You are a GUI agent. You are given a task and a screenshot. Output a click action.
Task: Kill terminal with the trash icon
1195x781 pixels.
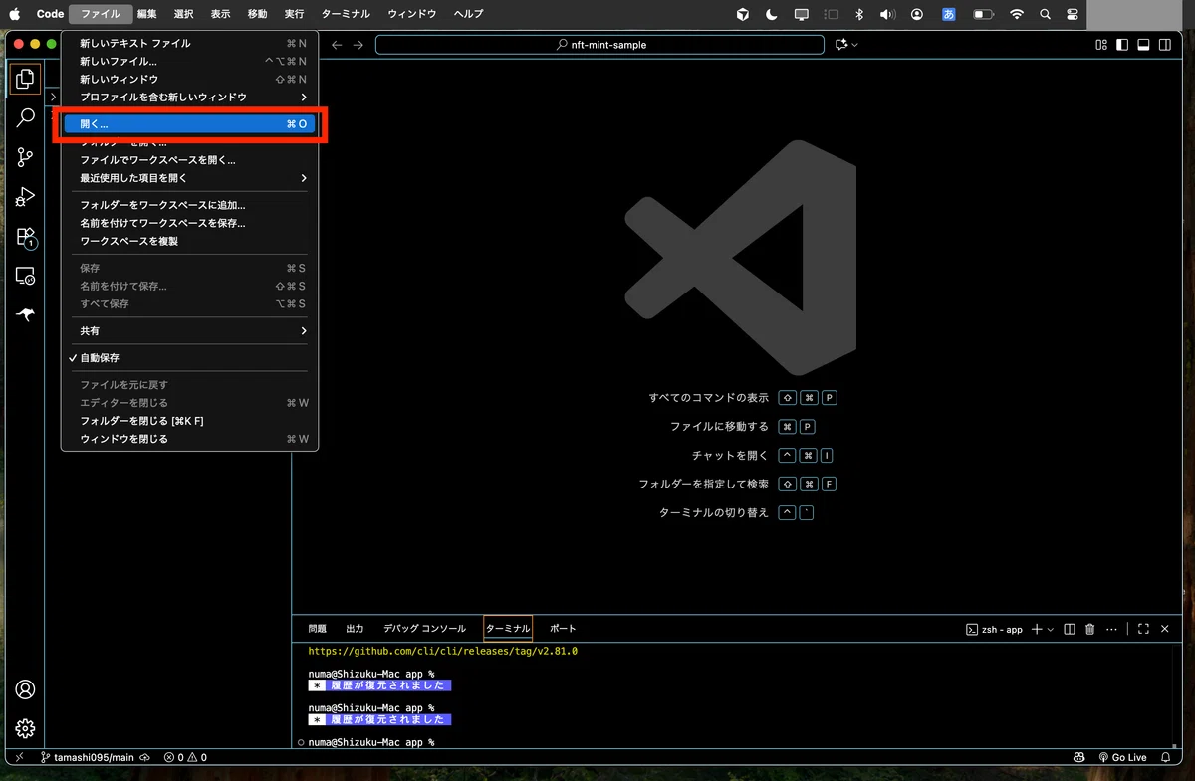click(1089, 629)
